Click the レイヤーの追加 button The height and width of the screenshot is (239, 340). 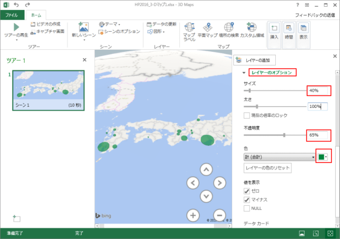pos(255,60)
